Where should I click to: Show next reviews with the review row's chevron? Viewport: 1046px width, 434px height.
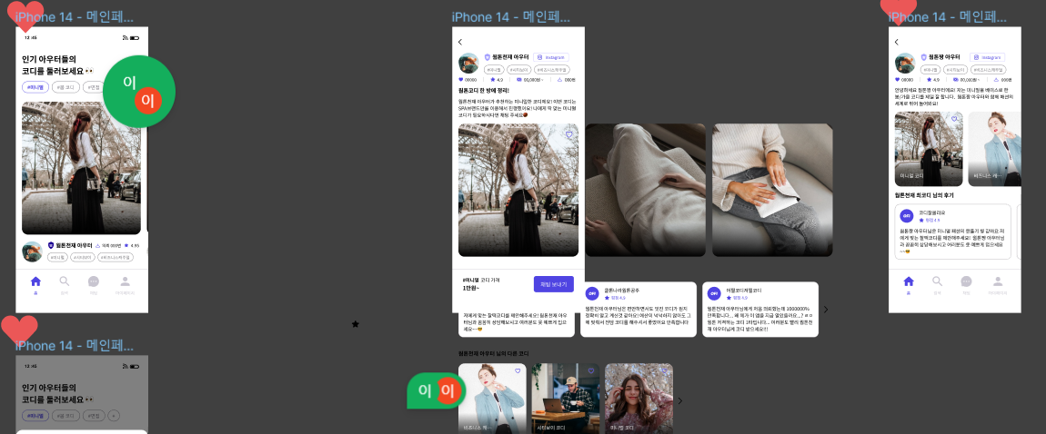click(x=826, y=310)
